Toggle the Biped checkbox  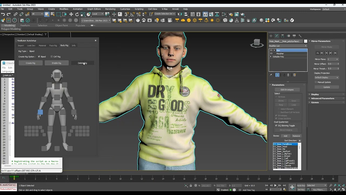pos(39,57)
